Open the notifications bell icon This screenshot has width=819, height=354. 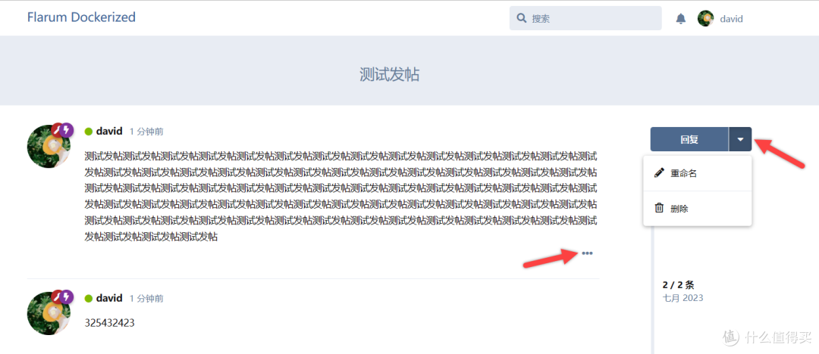(x=680, y=19)
